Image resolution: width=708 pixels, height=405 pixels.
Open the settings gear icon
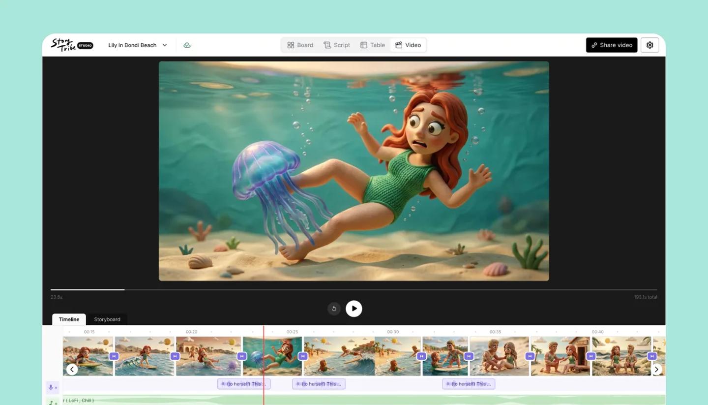tap(649, 45)
